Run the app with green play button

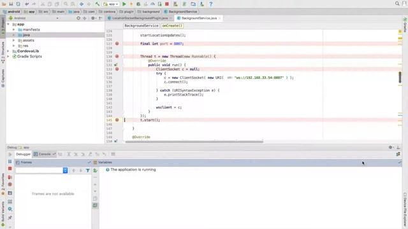coord(124,4)
